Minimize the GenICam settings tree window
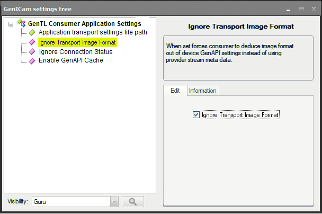 point(288,10)
